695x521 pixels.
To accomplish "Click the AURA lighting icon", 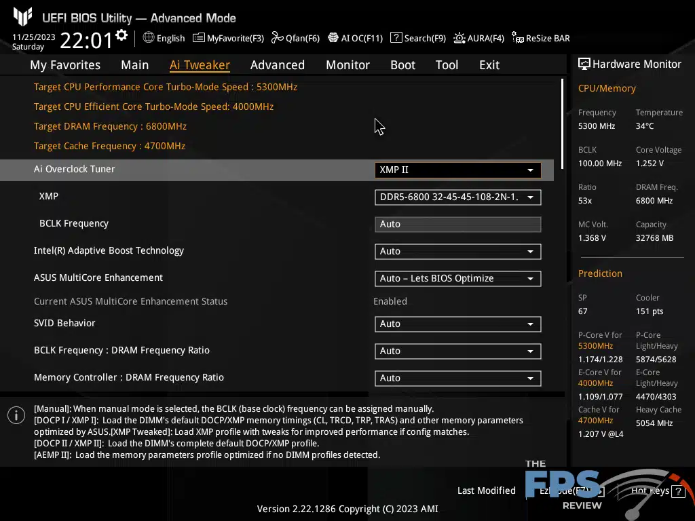I will pyautogui.click(x=459, y=38).
